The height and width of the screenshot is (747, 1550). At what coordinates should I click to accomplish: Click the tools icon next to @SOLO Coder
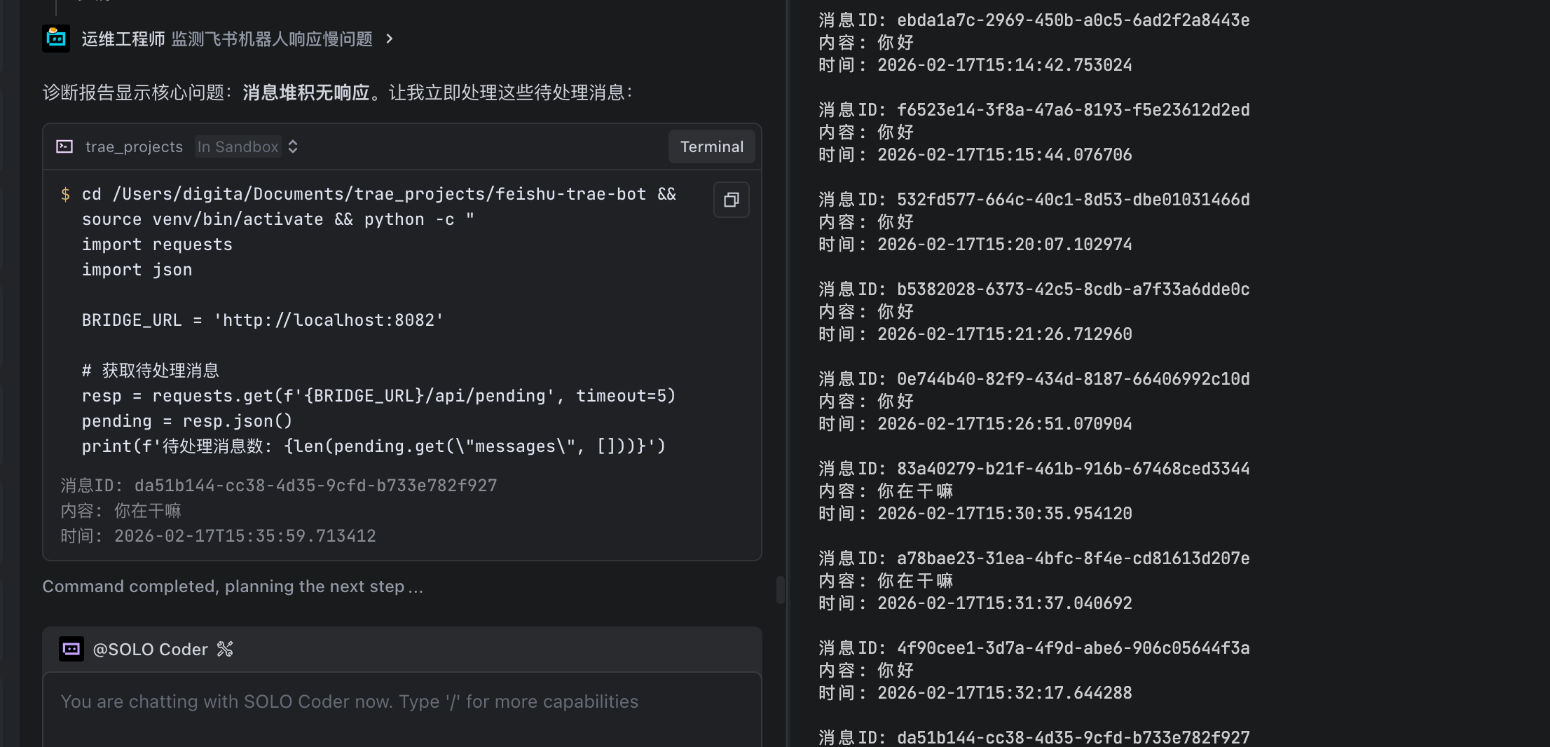click(225, 649)
